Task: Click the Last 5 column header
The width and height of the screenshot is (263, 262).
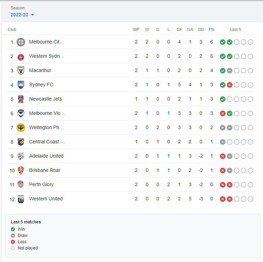Action: tap(235, 30)
